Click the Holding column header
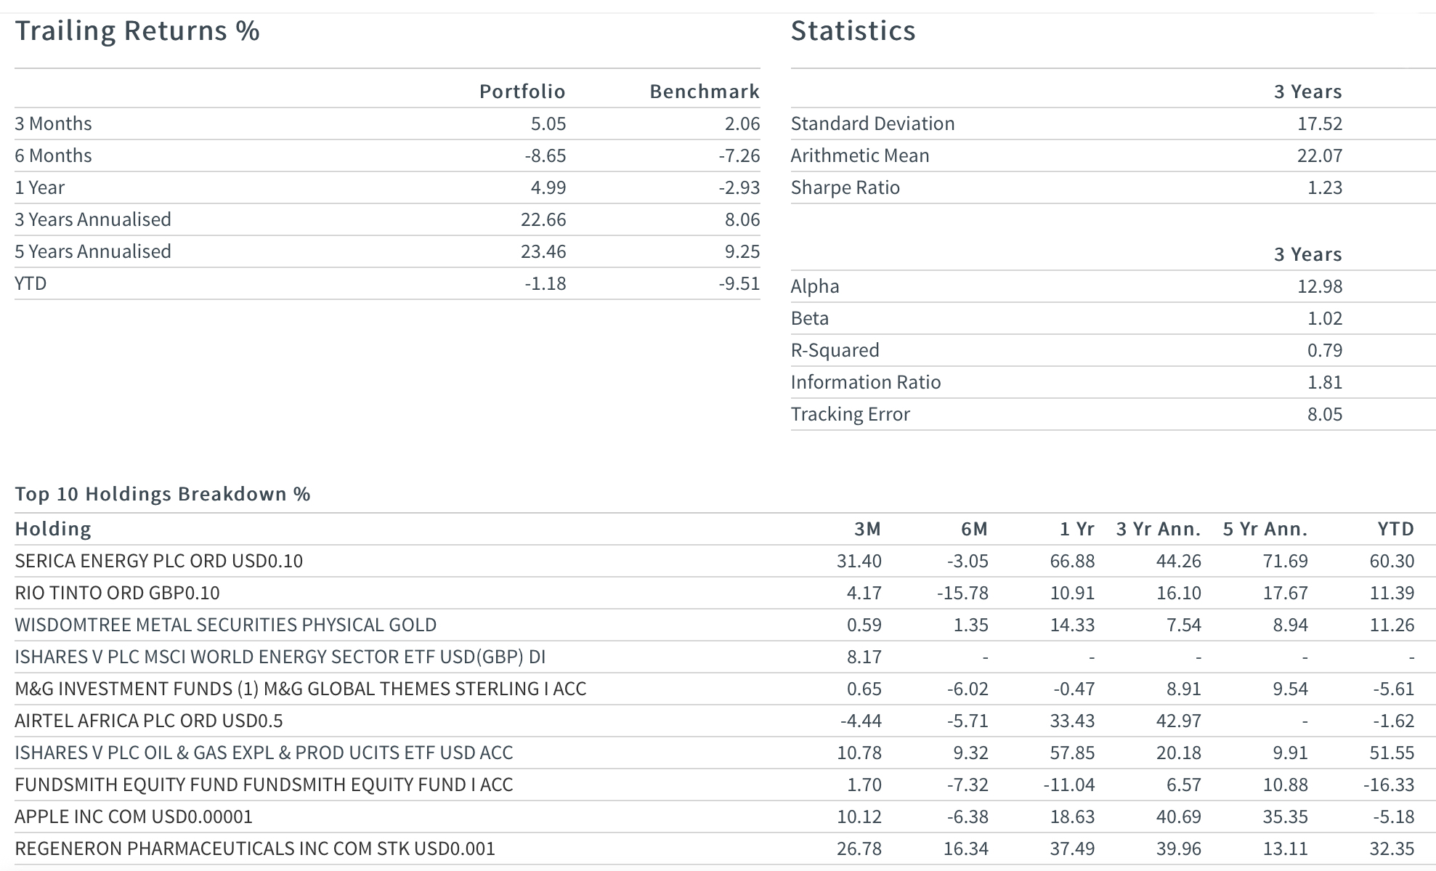Image resolution: width=1436 pixels, height=871 pixels. click(x=53, y=529)
